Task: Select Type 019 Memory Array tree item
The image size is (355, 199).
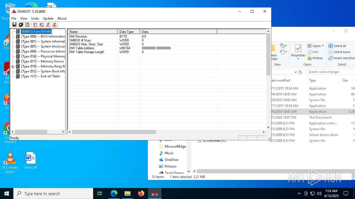Action: point(43,66)
